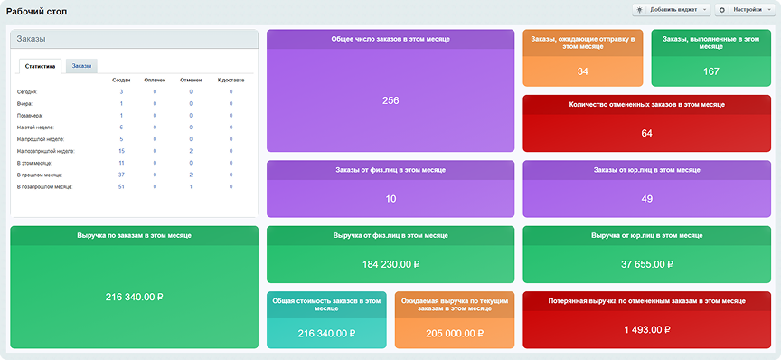Select the orange orders awaiting shipment widget

point(583,58)
